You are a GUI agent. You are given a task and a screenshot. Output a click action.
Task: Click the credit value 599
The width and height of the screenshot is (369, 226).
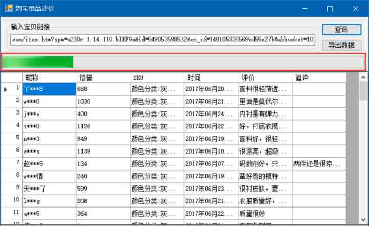pos(103,189)
